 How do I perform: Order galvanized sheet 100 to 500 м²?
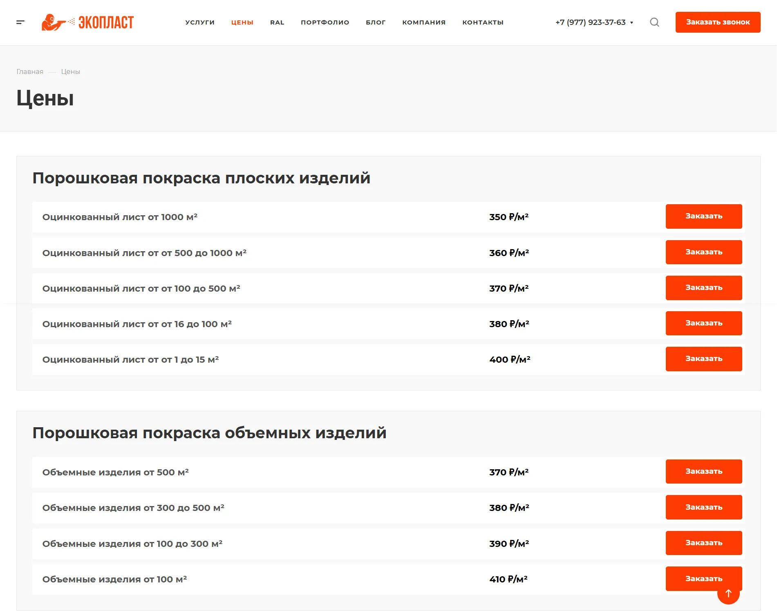[703, 288]
